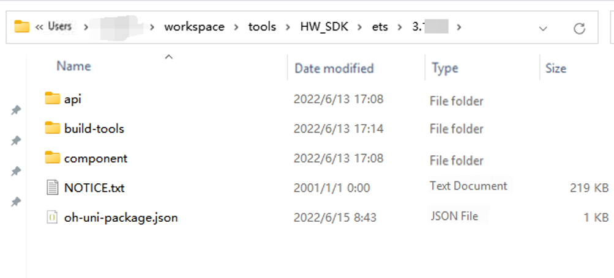Select the NOTICE.txt text document icon

coord(52,188)
